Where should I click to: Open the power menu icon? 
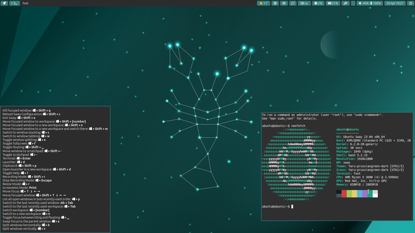[x=410, y=3]
